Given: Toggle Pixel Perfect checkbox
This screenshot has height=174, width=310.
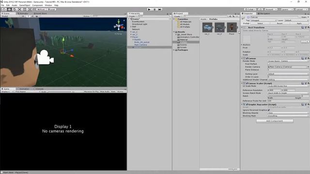Looking at the screenshot, I should pos(269,64).
